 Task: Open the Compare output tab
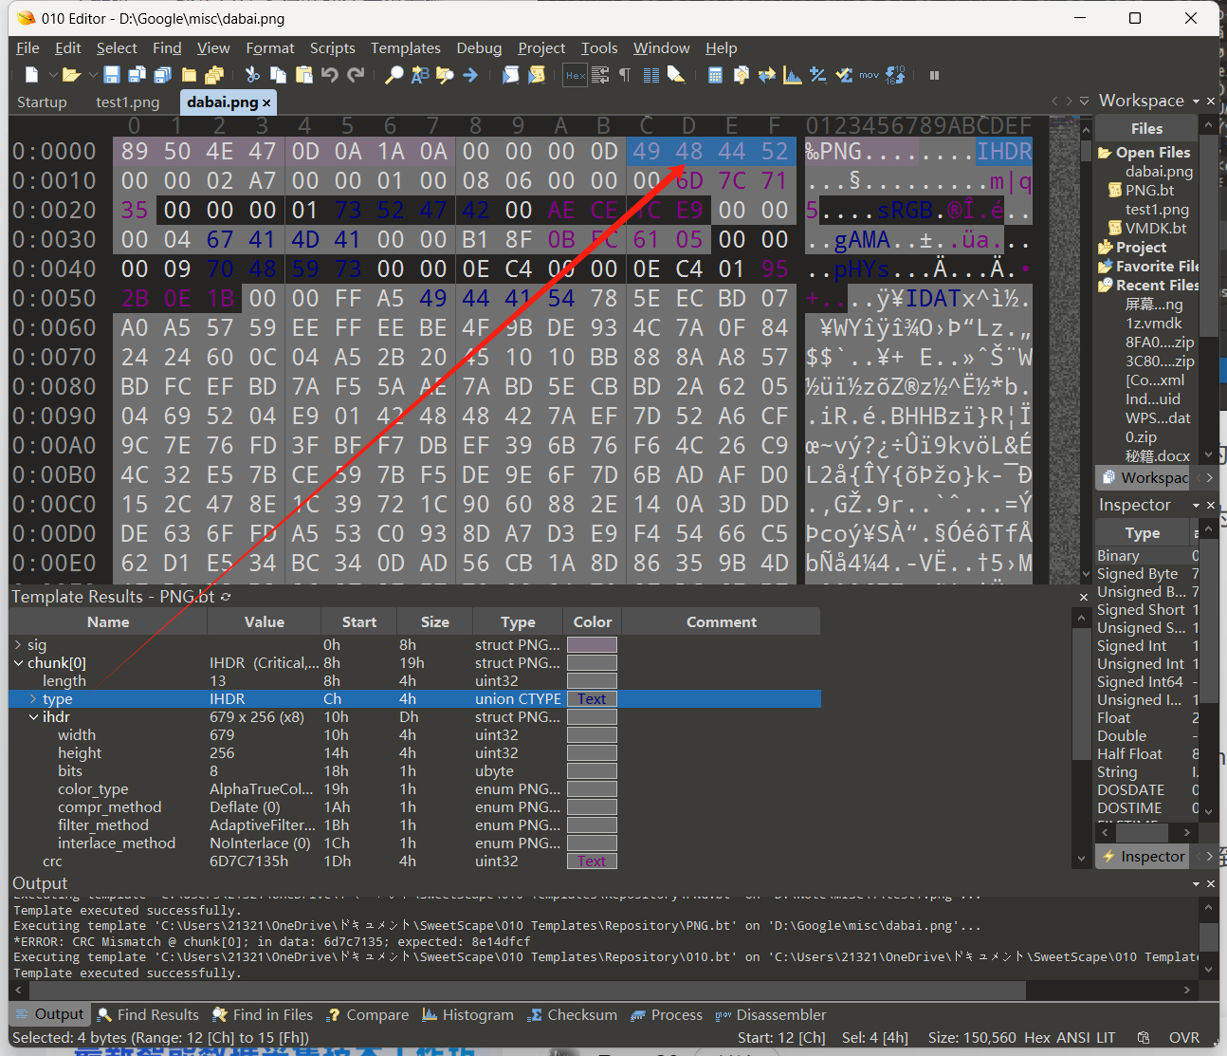[x=367, y=1015]
